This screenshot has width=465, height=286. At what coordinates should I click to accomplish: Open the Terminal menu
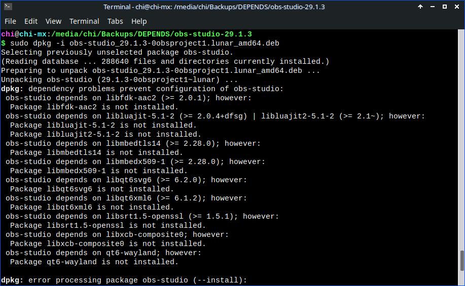(84, 21)
